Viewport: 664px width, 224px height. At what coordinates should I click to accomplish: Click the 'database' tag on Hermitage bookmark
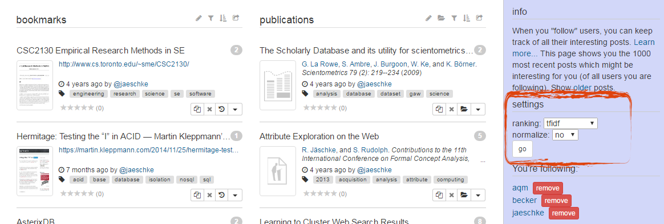pos(127,180)
